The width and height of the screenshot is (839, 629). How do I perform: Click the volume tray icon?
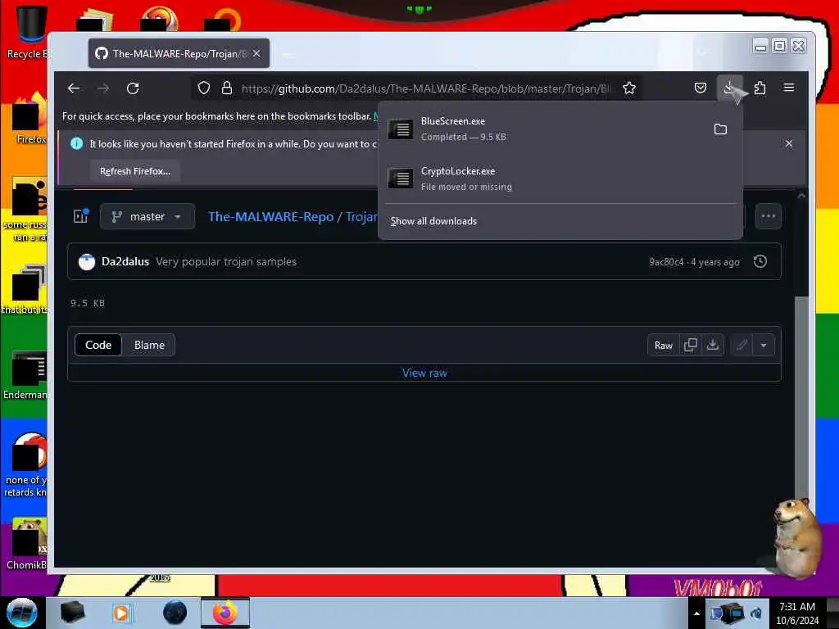tap(756, 613)
